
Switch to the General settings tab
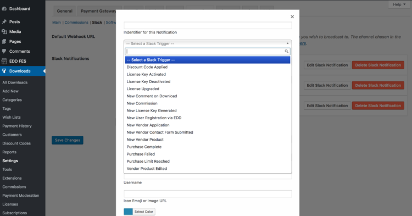(65, 11)
